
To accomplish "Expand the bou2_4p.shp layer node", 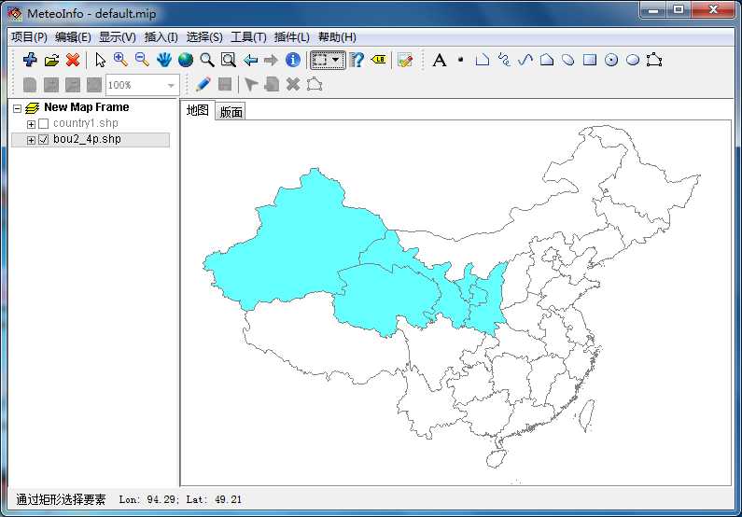I will pyautogui.click(x=31, y=140).
